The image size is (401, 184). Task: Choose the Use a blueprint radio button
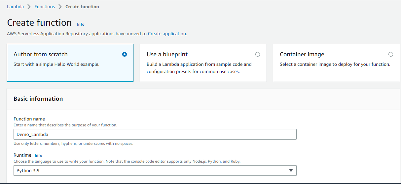click(x=258, y=54)
